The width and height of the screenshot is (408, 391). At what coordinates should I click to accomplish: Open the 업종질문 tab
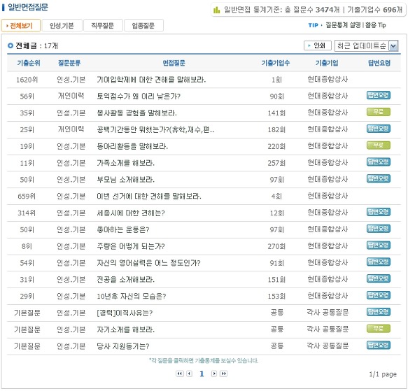[x=143, y=25]
